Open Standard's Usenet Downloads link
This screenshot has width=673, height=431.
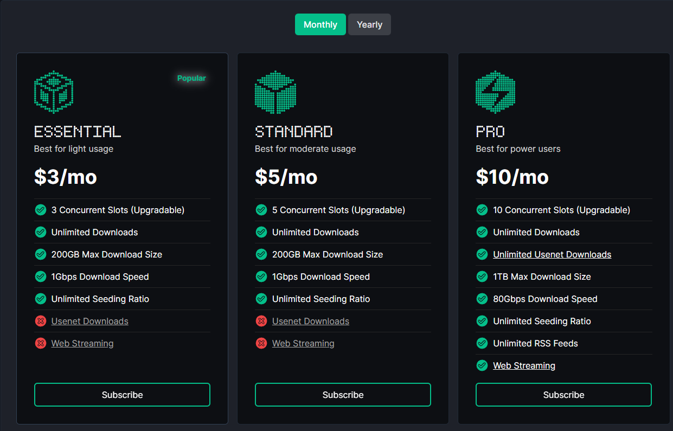tap(311, 321)
